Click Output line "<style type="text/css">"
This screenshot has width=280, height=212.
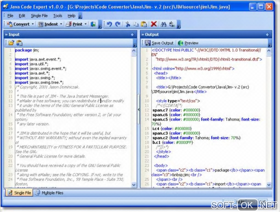[178, 101]
